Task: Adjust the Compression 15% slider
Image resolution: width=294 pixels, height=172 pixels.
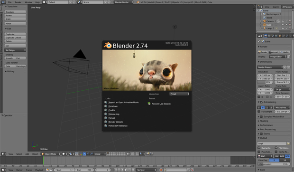Action: (x=274, y=164)
